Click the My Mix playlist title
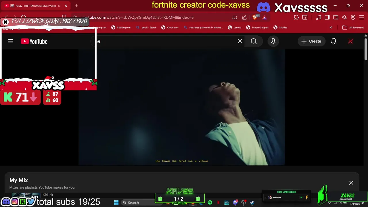 point(19,180)
